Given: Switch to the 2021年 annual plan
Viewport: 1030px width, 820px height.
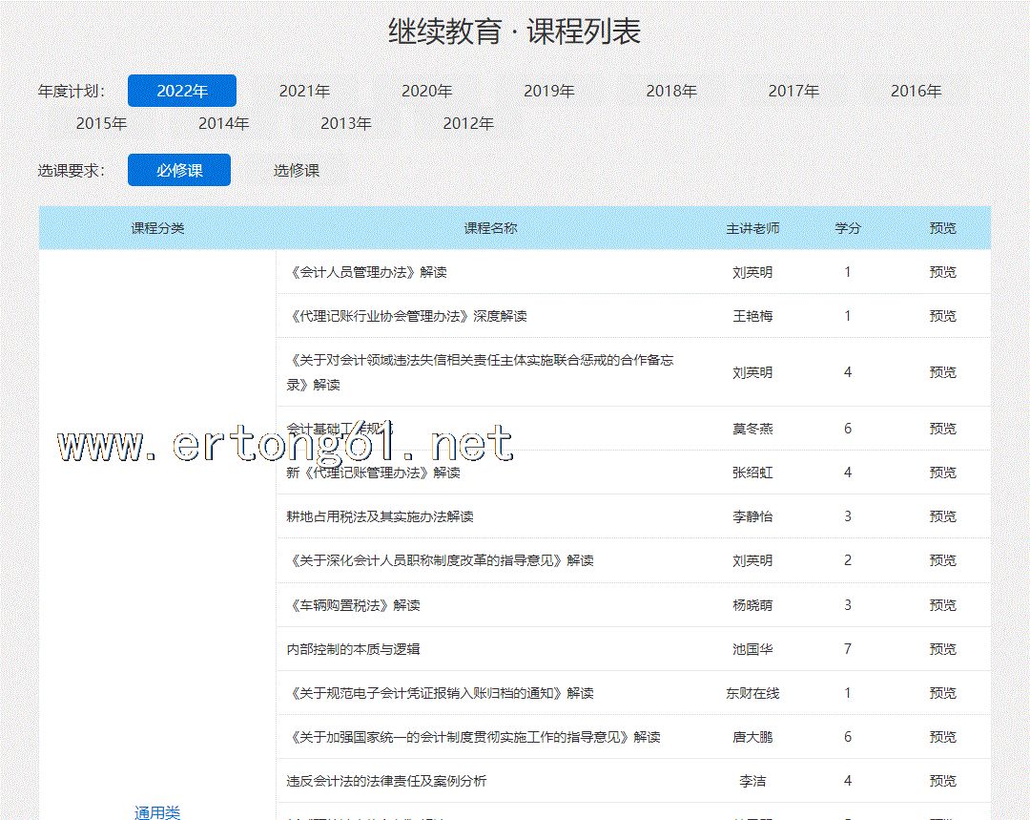Looking at the screenshot, I should [x=304, y=91].
